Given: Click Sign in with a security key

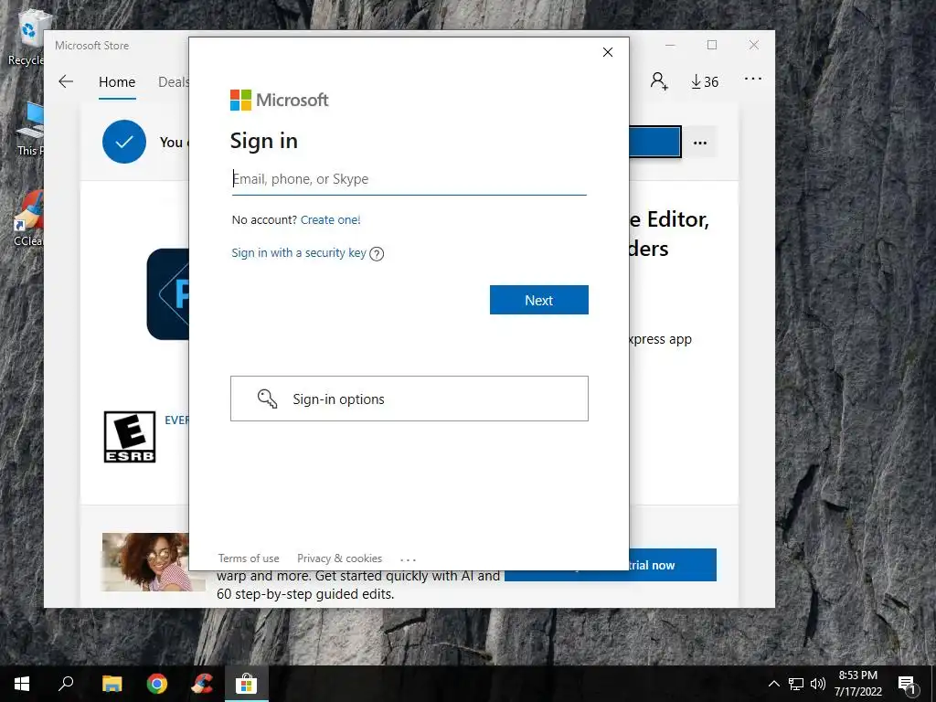Looking at the screenshot, I should tap(299, 252).
